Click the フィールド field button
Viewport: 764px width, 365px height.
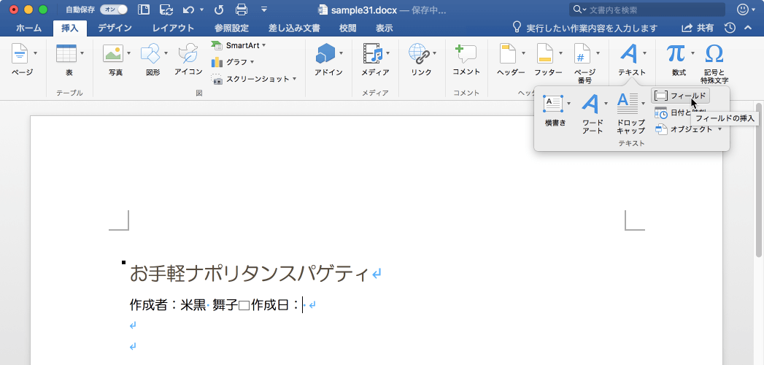[x=680, y=96]
